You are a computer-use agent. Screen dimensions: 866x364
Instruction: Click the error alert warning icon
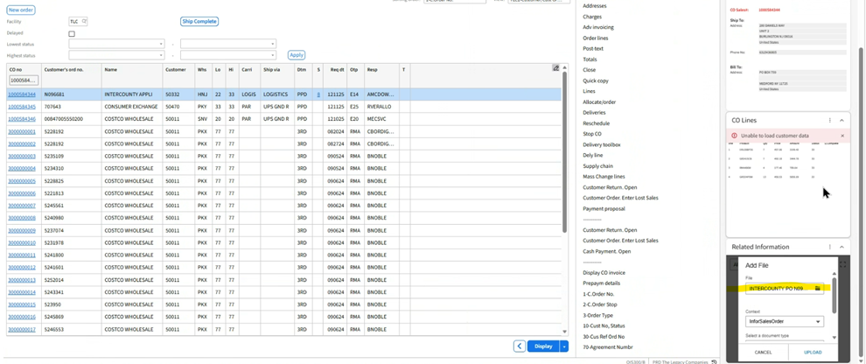pyautogui.click(x=734, y=136)
